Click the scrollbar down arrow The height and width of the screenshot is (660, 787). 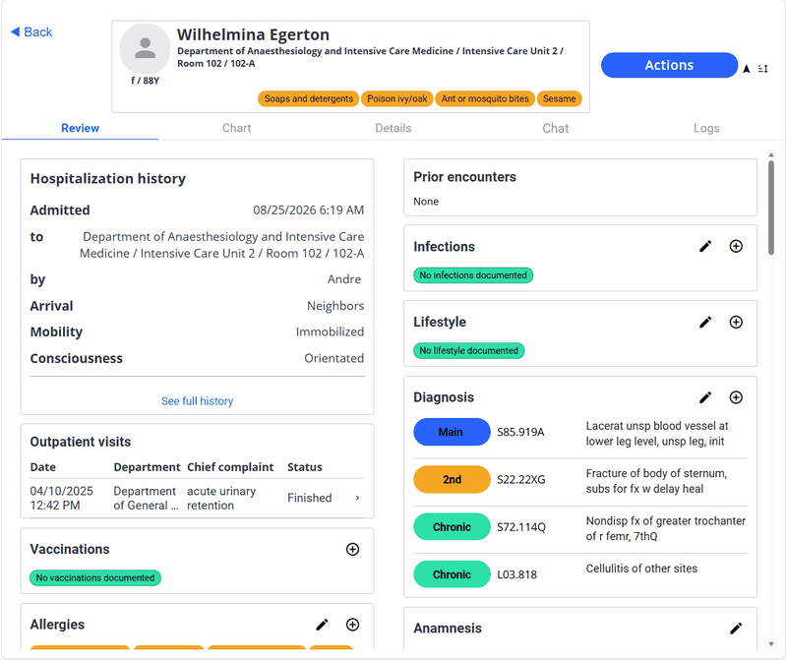771,644
